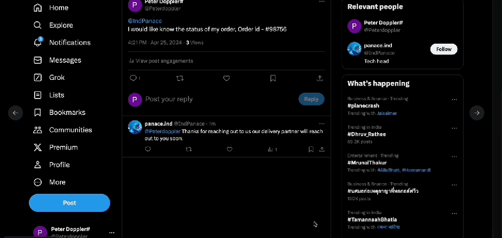Open the Notifications bell
Viewport: 502px width, 238px height.
38,43
